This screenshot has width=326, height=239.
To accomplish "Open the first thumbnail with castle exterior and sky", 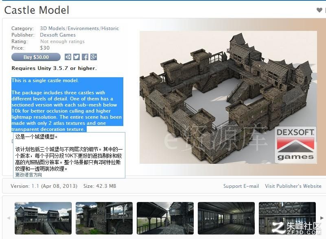I will click(43, 218).
